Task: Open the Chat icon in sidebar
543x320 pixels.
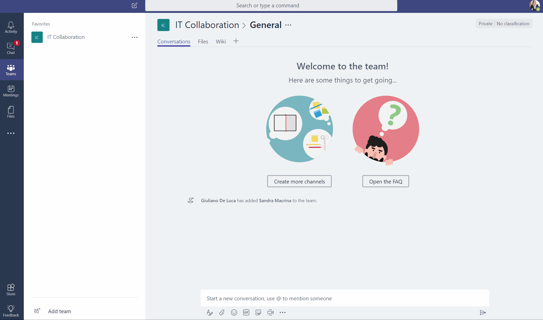Action: click(11, 47)
